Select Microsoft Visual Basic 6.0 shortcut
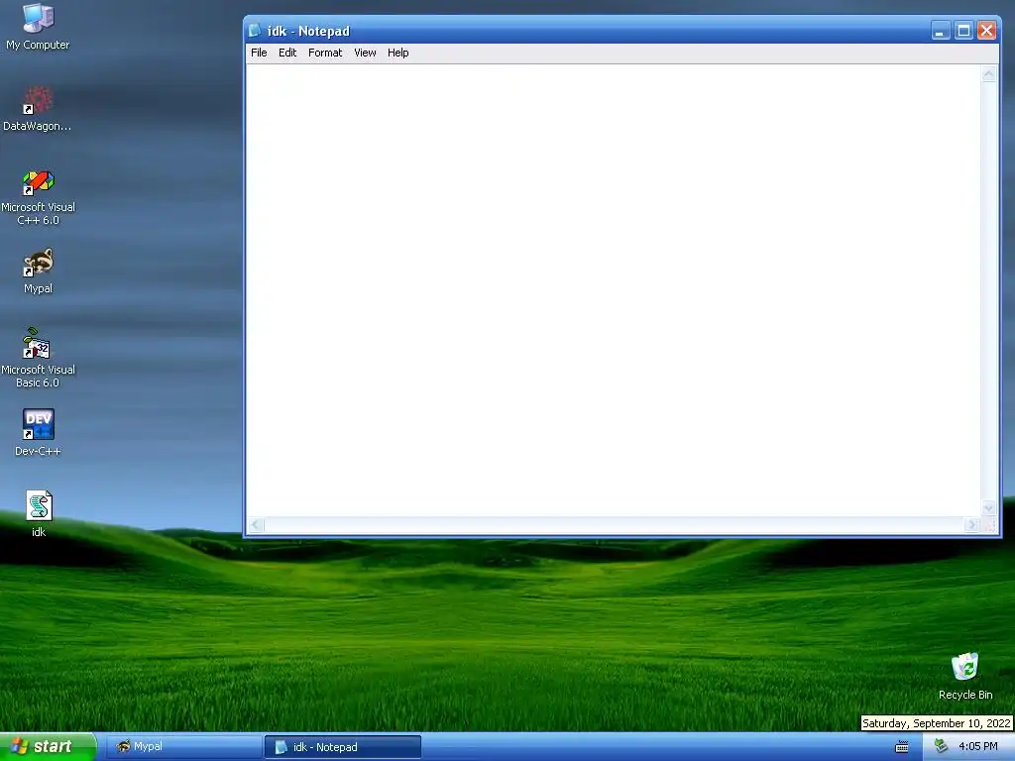 coord(38,358)
